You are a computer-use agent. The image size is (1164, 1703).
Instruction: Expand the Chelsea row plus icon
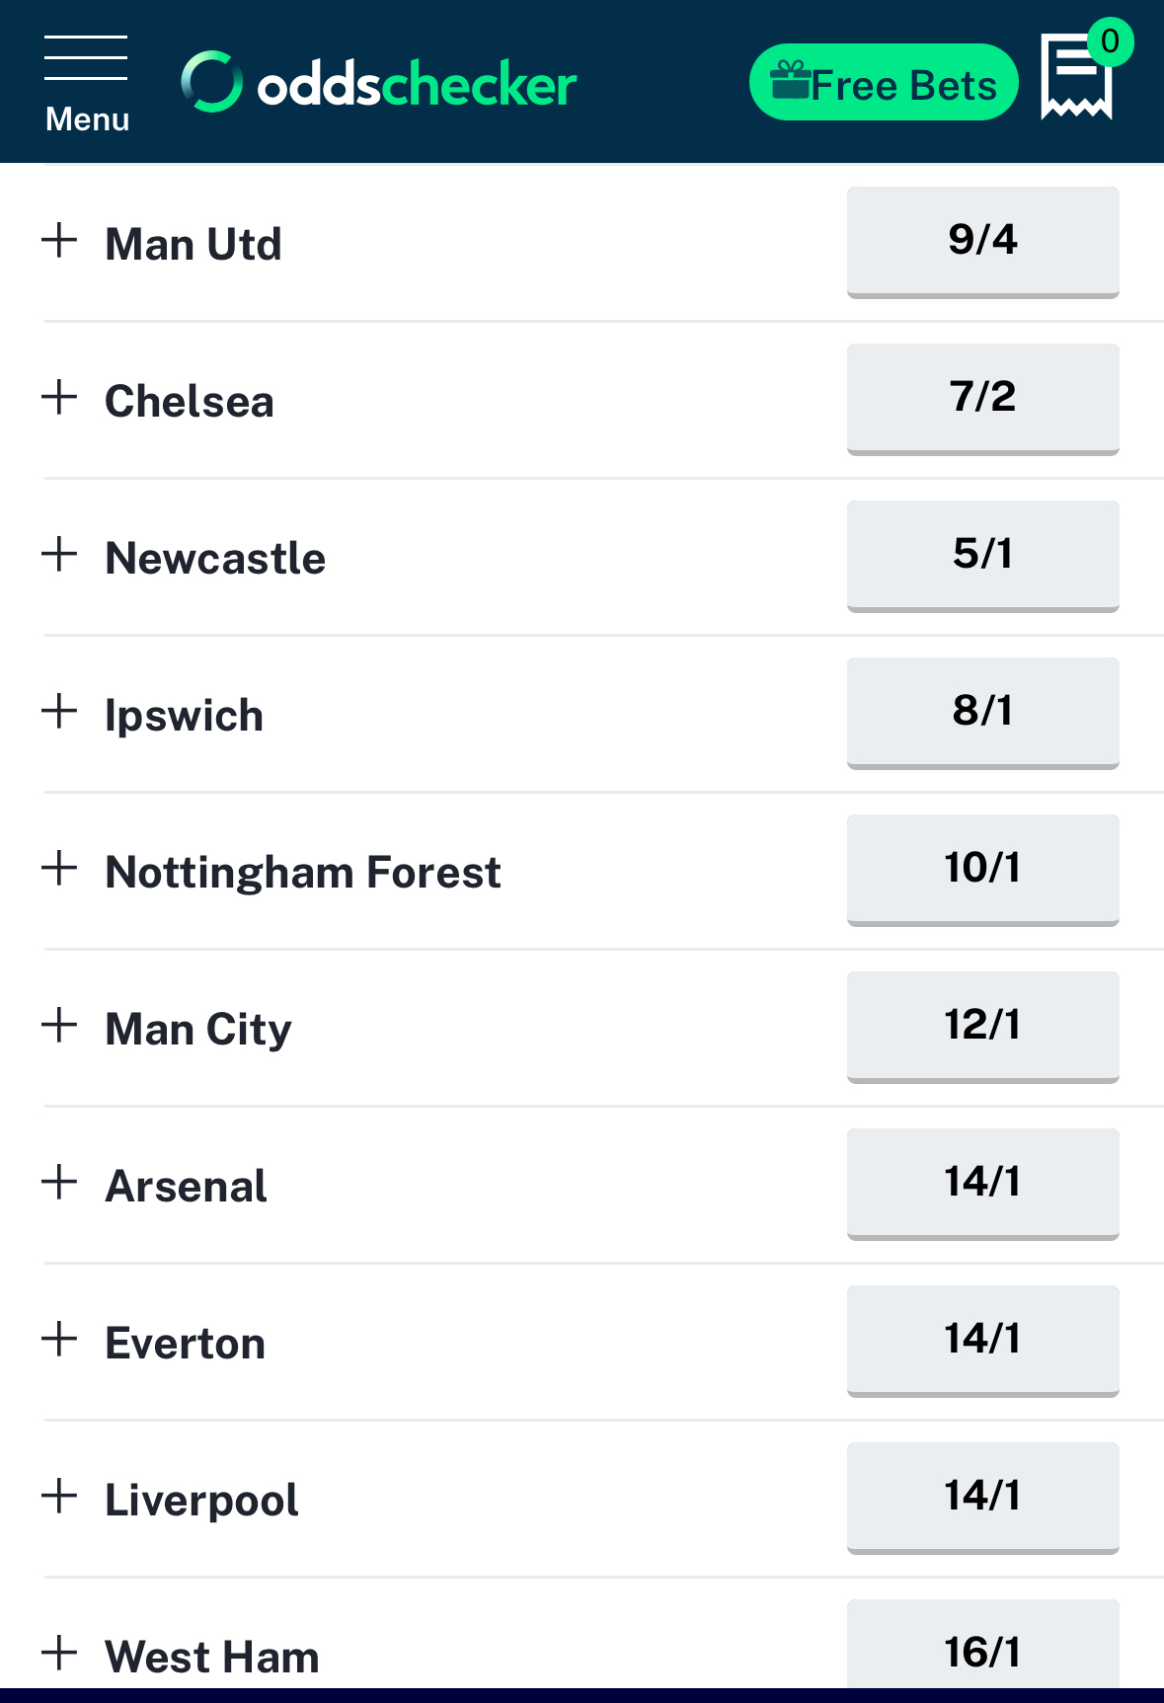click(x=60, y=398)
